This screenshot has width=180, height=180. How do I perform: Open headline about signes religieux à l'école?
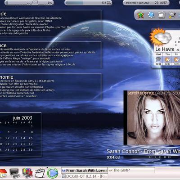(38, 64)
